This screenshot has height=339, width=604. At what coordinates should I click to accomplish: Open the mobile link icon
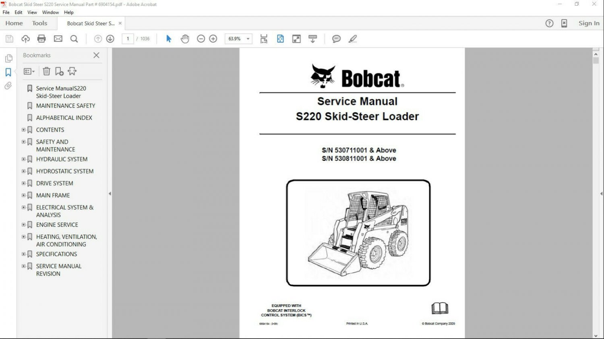(x=564, y=23)
